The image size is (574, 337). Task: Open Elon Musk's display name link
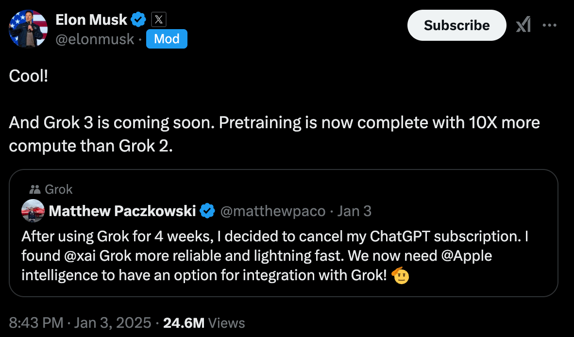coord(91,20)
